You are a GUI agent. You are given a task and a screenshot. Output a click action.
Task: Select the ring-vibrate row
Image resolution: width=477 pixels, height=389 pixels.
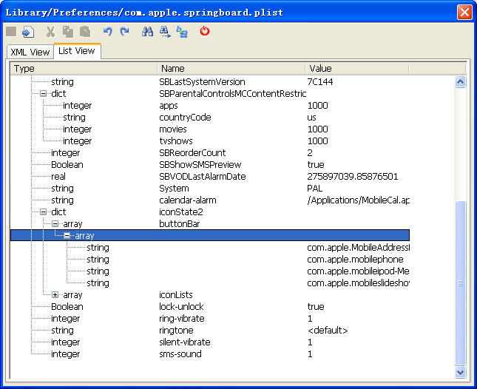[x=210, y=319]
